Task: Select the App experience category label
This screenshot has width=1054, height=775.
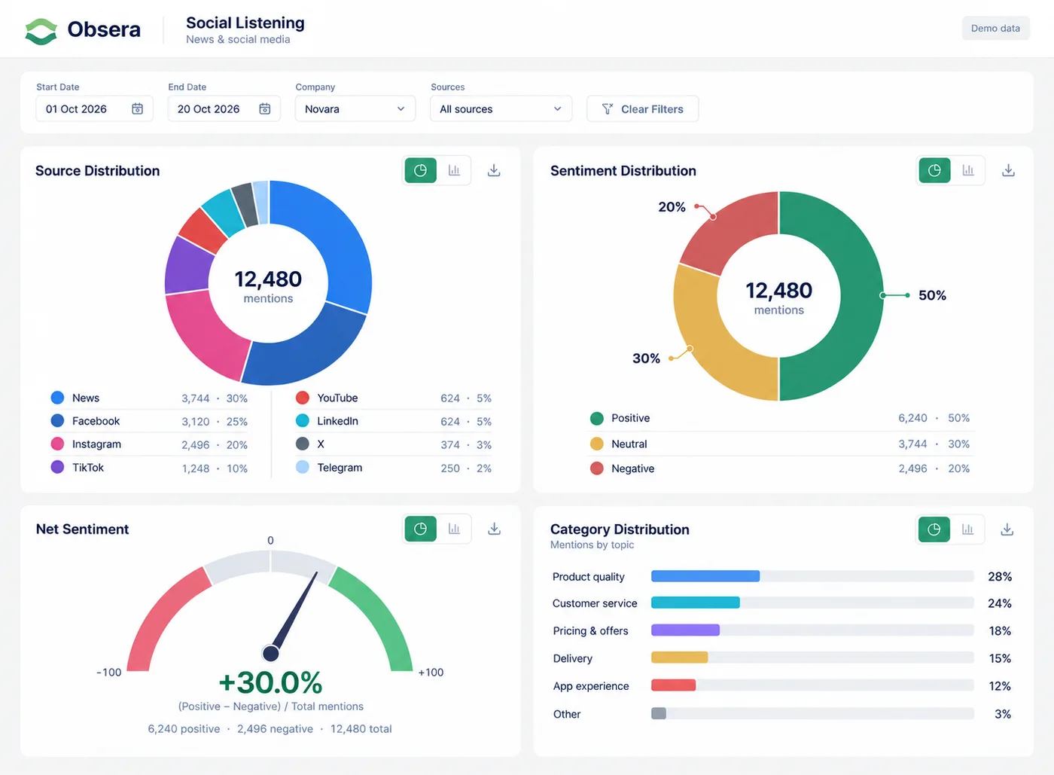Action: point(591,686)
